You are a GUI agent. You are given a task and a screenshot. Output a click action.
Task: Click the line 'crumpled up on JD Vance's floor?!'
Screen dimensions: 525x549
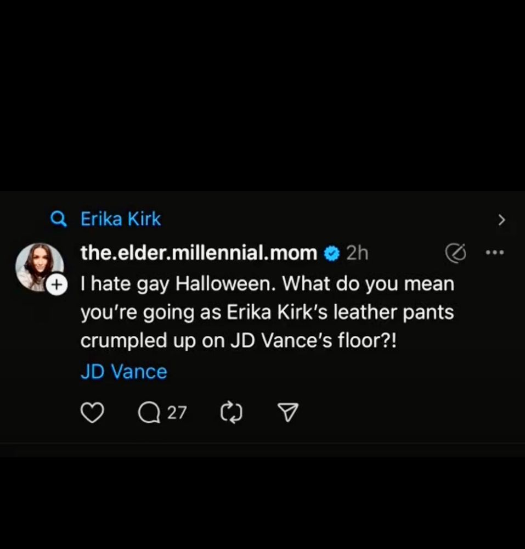click(238, 341)
